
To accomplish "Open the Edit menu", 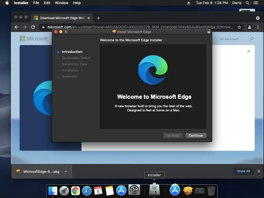I will click(x=47, y=3).
